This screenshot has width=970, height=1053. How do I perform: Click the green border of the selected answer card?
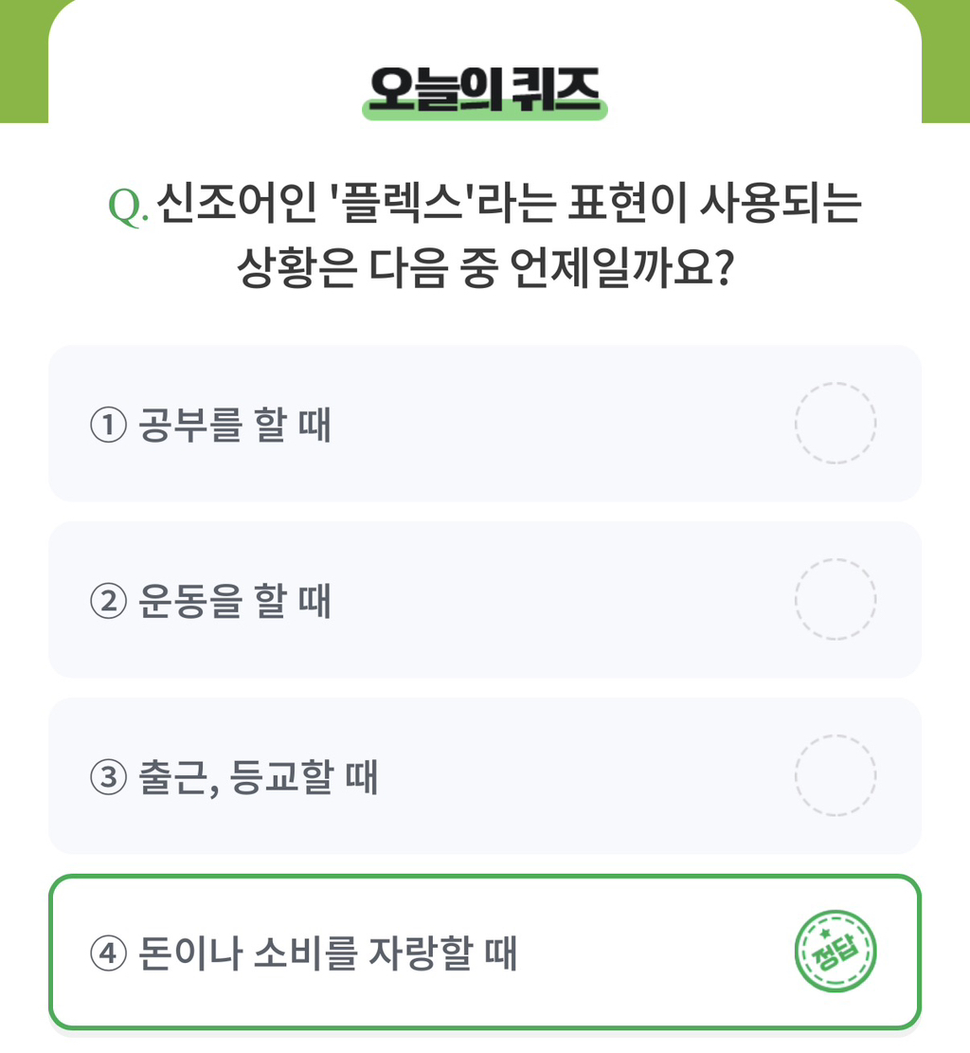coord(485,877)
